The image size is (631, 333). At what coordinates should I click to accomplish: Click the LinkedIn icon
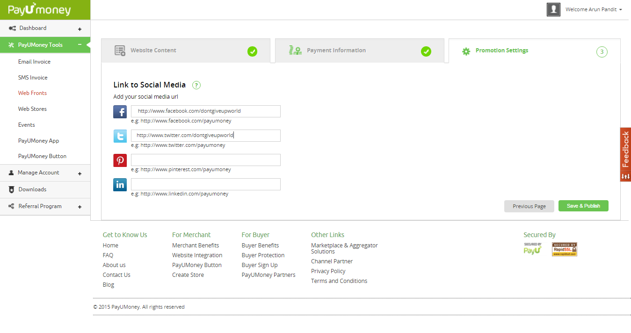(x=120, y=185)
